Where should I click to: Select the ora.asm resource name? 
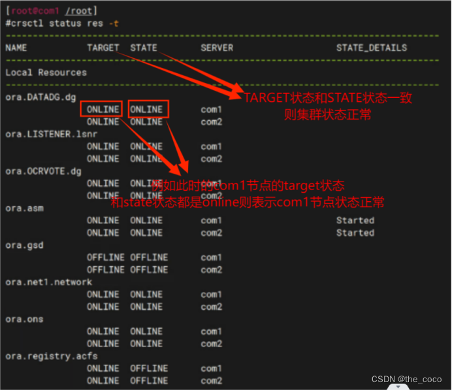[x=25, y=208]
